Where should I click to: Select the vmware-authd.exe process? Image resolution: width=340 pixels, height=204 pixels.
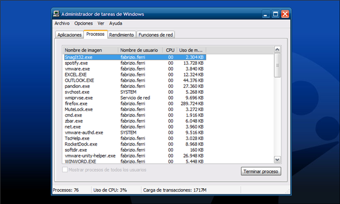135,133
